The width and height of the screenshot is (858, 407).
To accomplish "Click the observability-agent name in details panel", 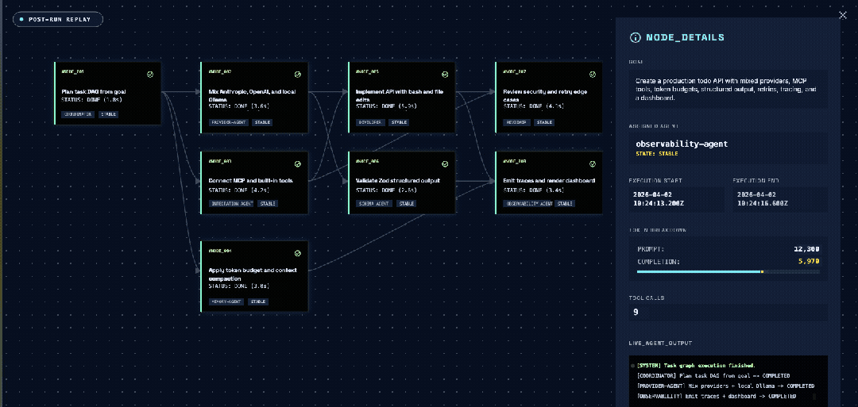I will 682,144.
